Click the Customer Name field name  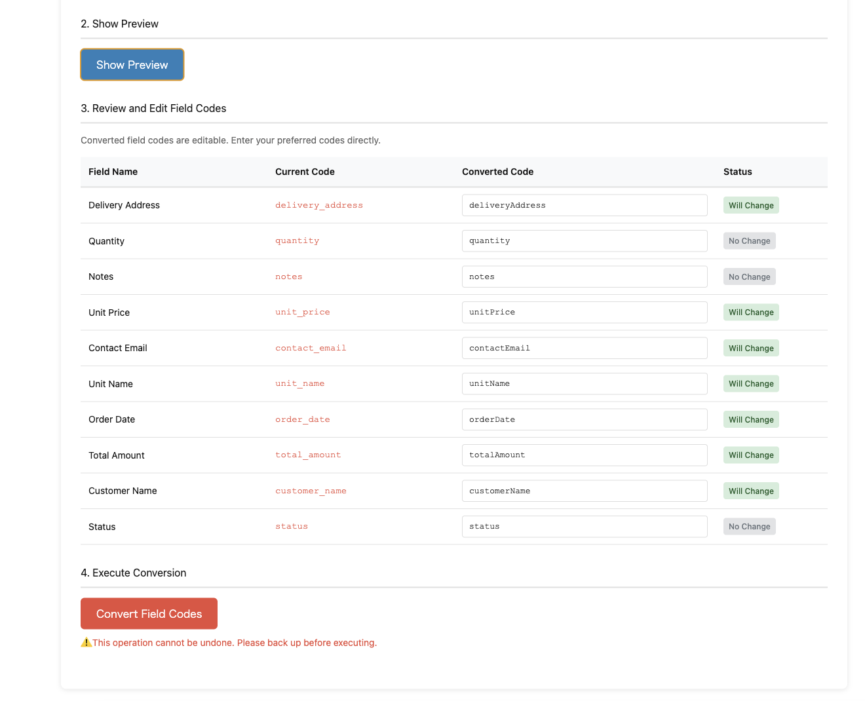tap(123, 491)
